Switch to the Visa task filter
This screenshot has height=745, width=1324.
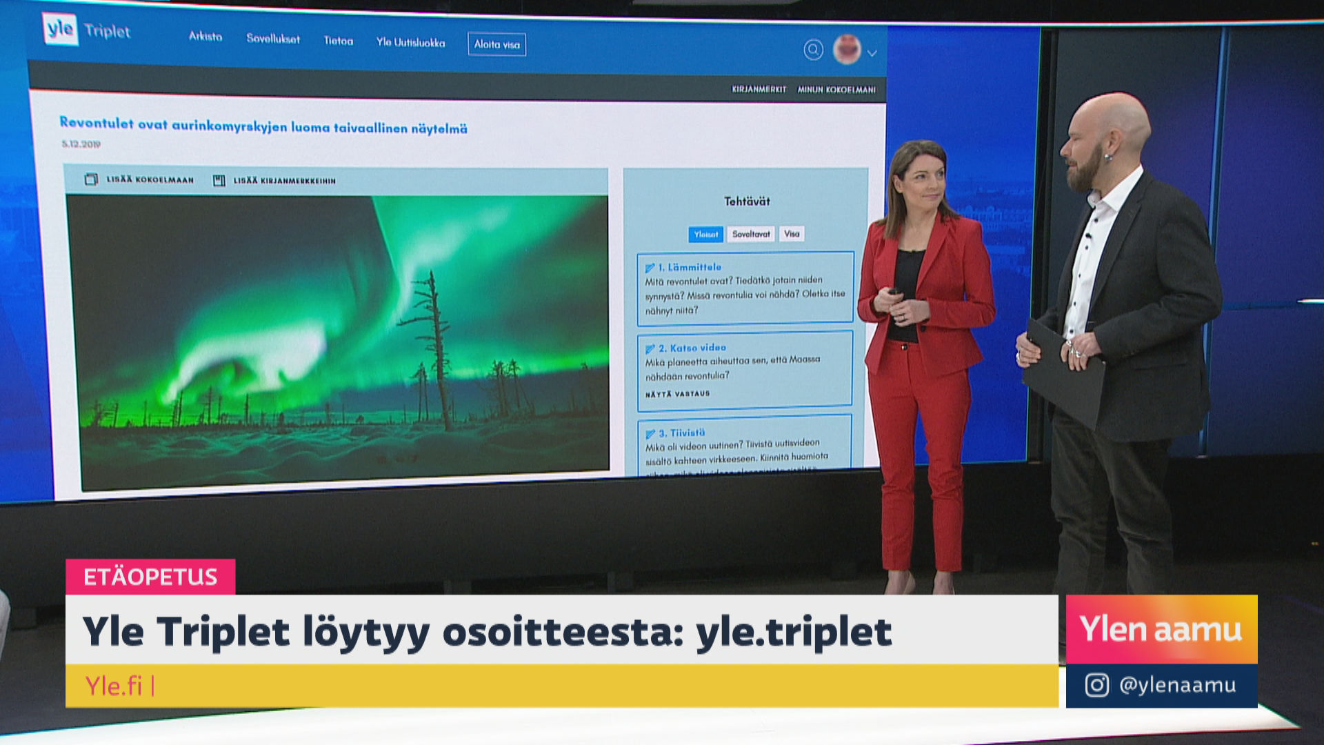(792, 234)
